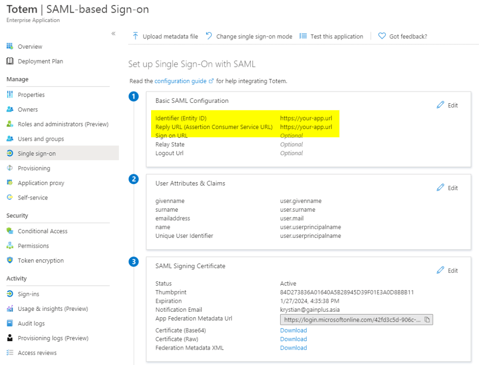Click the Sign on URL label
Viewport: 479px width, 365px height.
pyautogui.click(x=171, y=136)
